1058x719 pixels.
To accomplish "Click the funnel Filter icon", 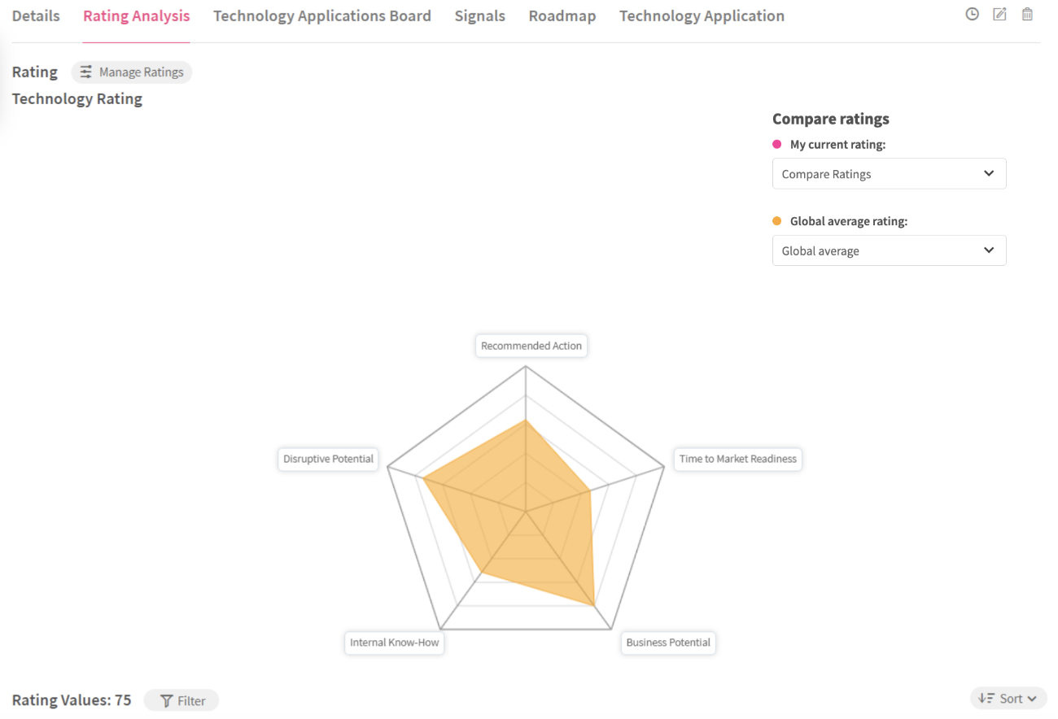I will pos(166,701).
